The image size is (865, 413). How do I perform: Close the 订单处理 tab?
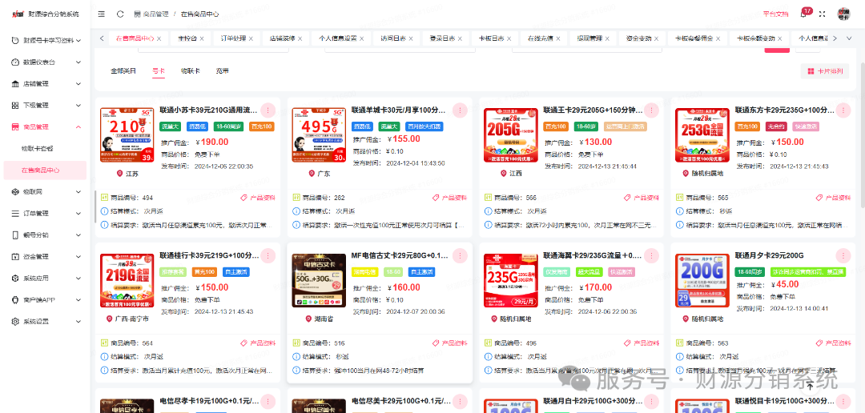(251, 38)
